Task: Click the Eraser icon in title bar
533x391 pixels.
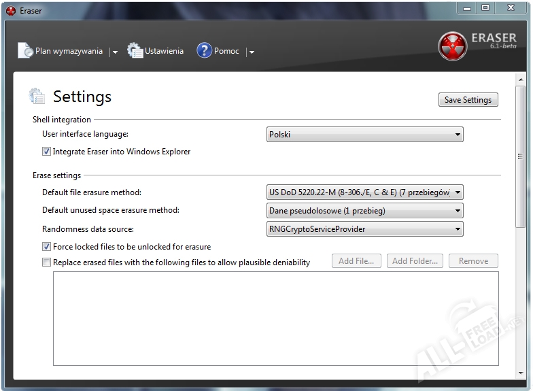Action: 10,10
